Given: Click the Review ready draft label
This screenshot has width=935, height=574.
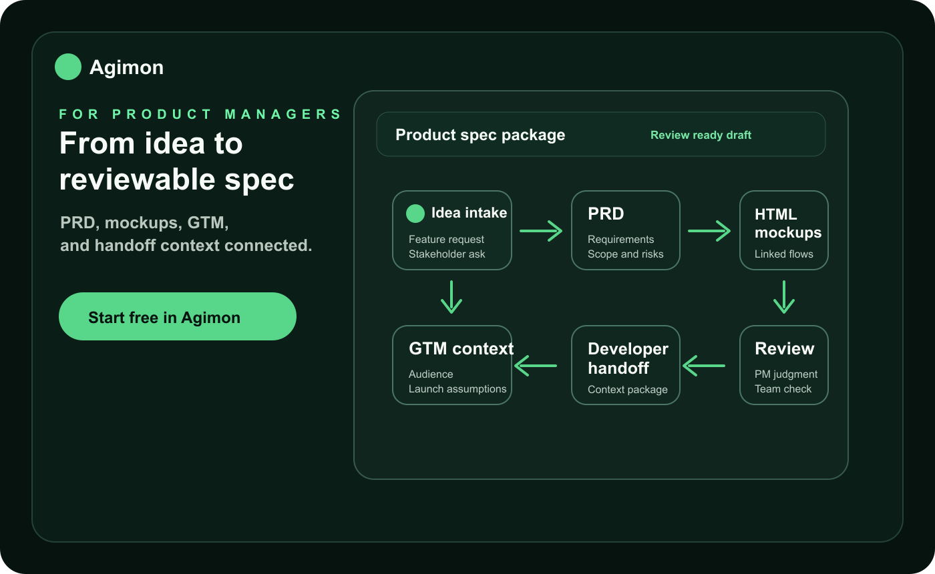Looking at the screenshot, I should (x=701, y=135).
